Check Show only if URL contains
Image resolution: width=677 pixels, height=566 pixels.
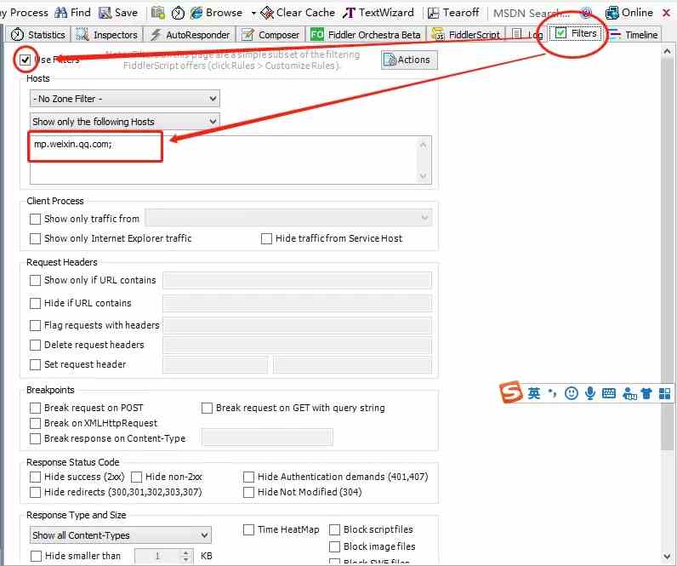point(36,280)
